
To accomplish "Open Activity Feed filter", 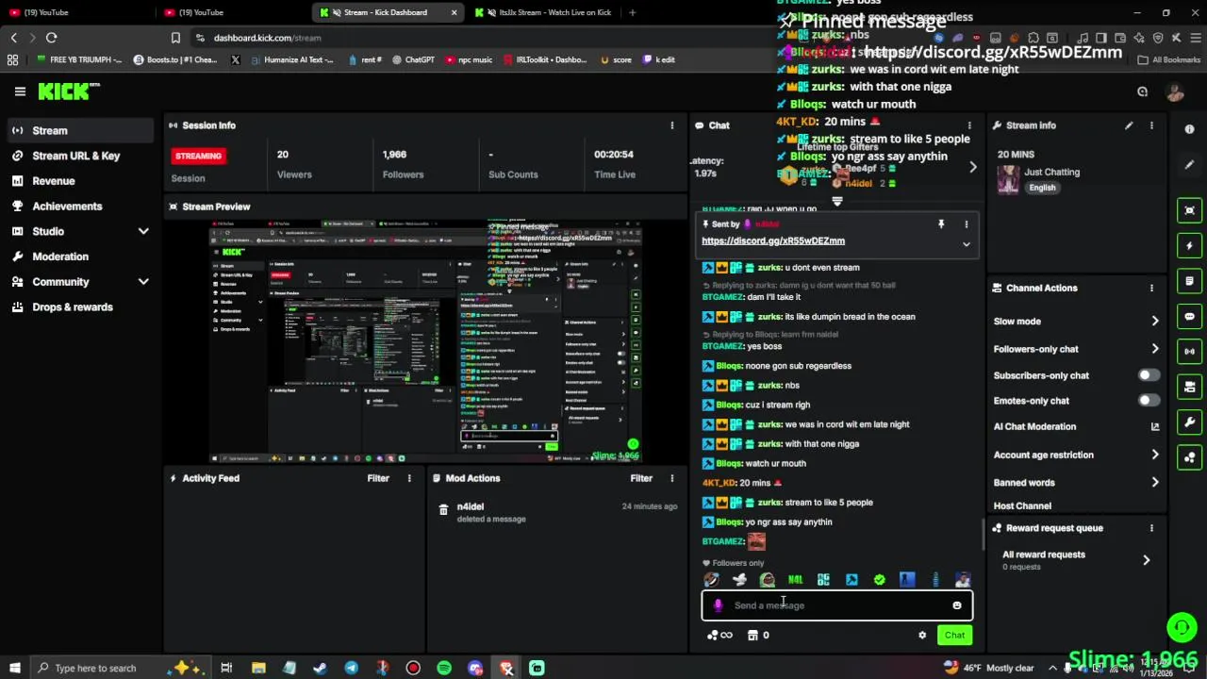I will coord(378,478).
